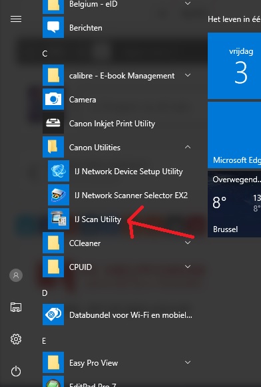Click the Camera app icon

pos(53,99)
